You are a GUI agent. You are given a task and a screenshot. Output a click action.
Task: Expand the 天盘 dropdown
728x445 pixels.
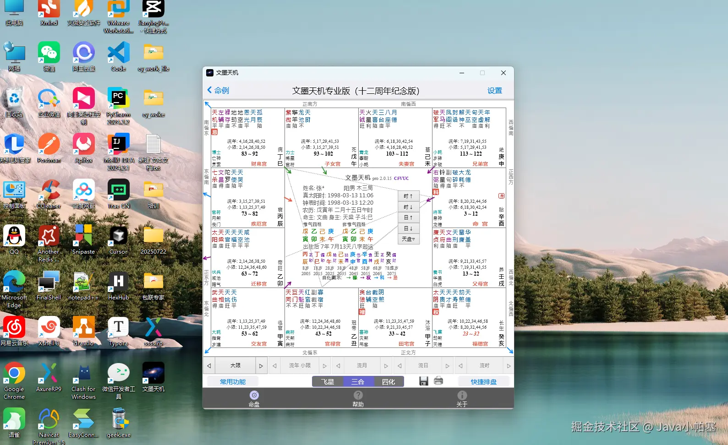pyautogui.click(x=408, y=239)
